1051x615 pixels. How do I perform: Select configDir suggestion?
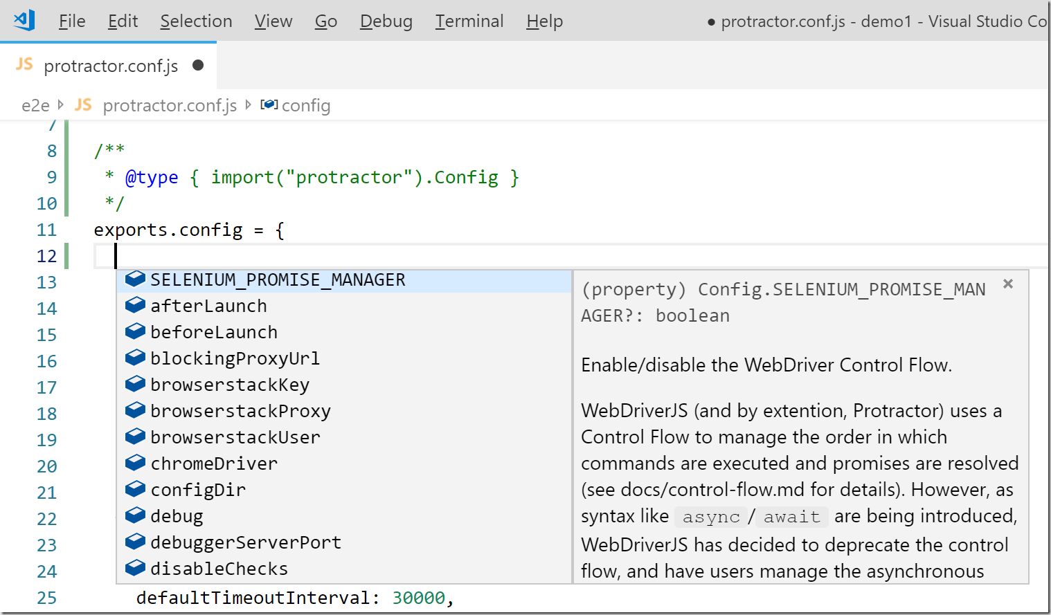344,490
